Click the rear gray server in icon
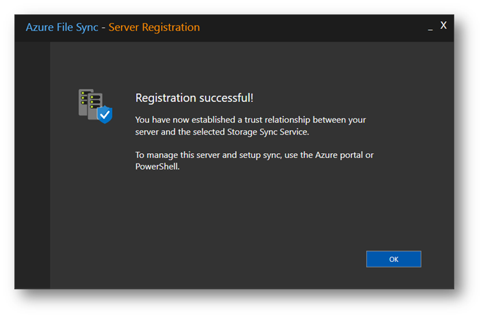The width and height of the screenshot is (483, 318). click(x=83, y=103)
